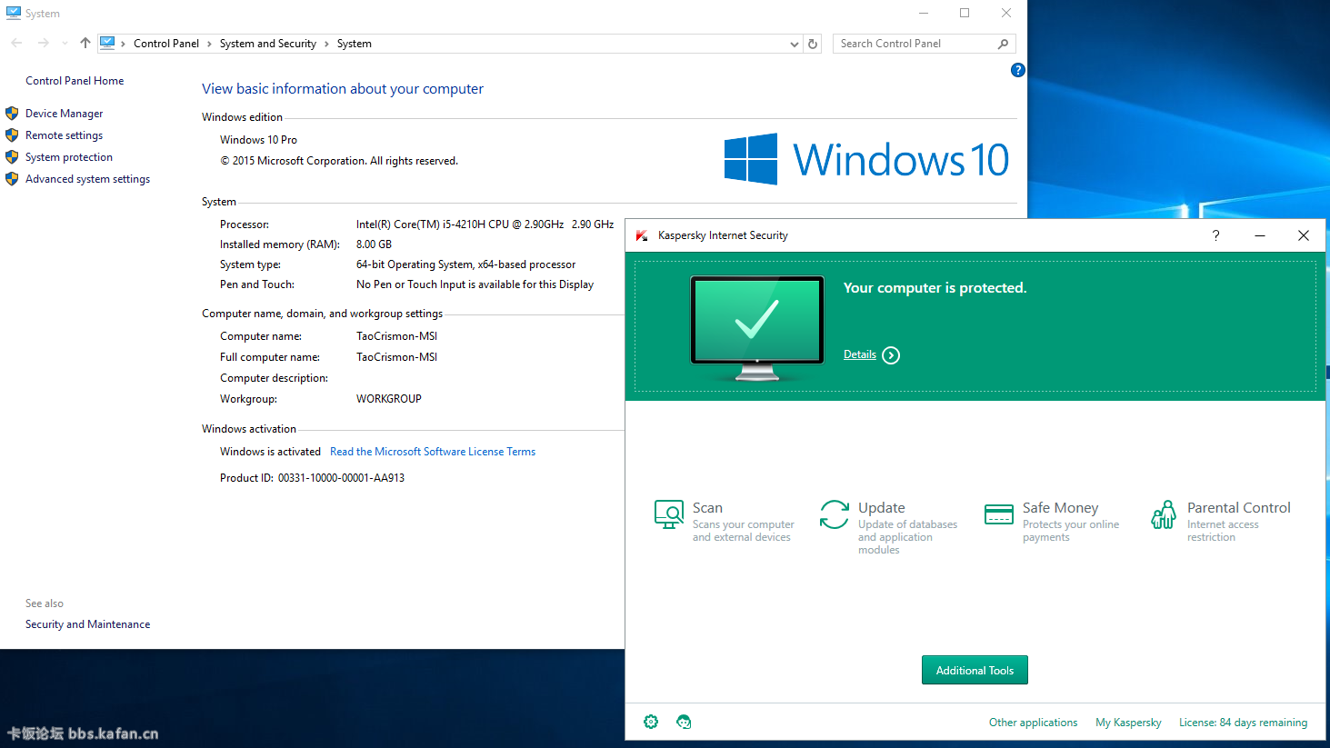This screenshot has width=1330, height=748.
Task: Open Details link in Kaspersky
Action: 860,354
